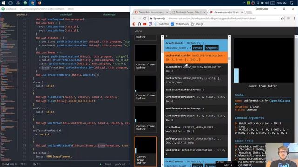The image size is (298, 167).
Task: Click the Chrome address bar URL
Action: point(212,19)
